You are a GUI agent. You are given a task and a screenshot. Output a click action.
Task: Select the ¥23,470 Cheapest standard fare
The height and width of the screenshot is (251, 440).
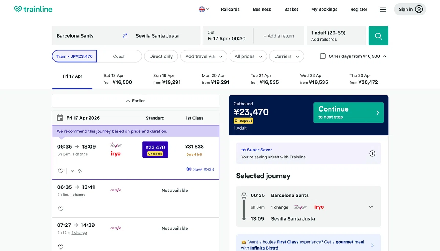point(155,149)
